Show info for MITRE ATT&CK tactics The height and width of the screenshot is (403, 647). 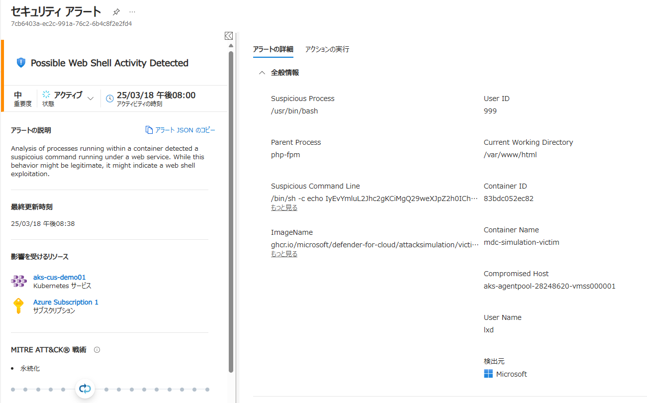97,350
